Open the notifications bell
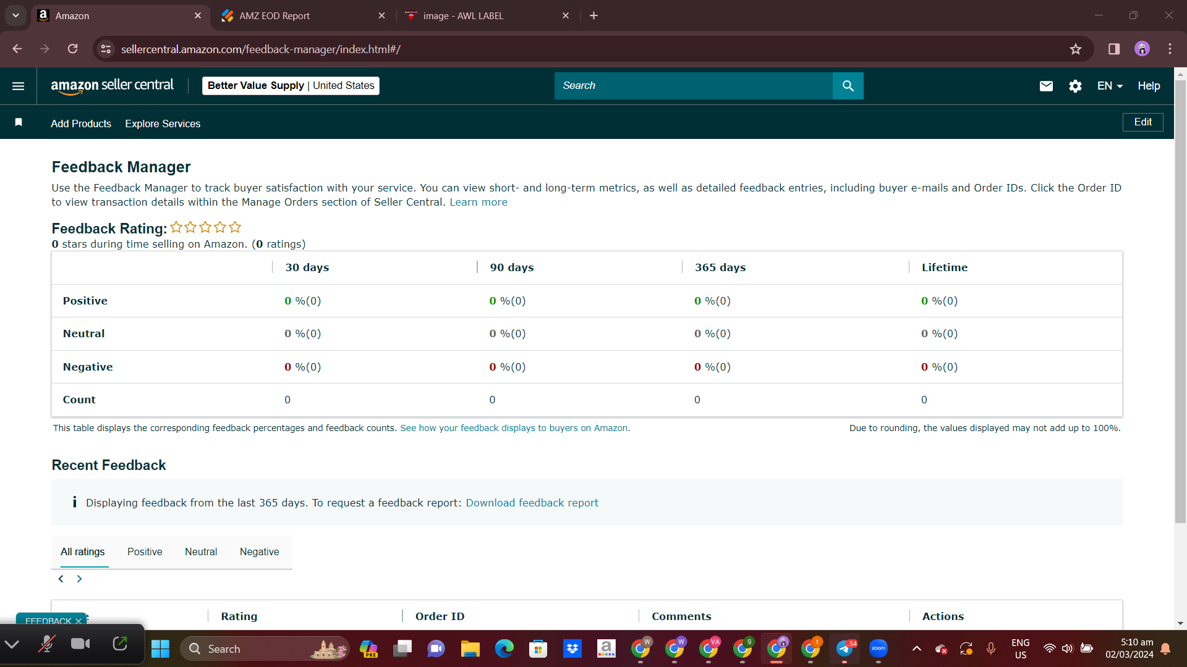Viewport: 1187px width, 667px height. (x=1165, y=648)
